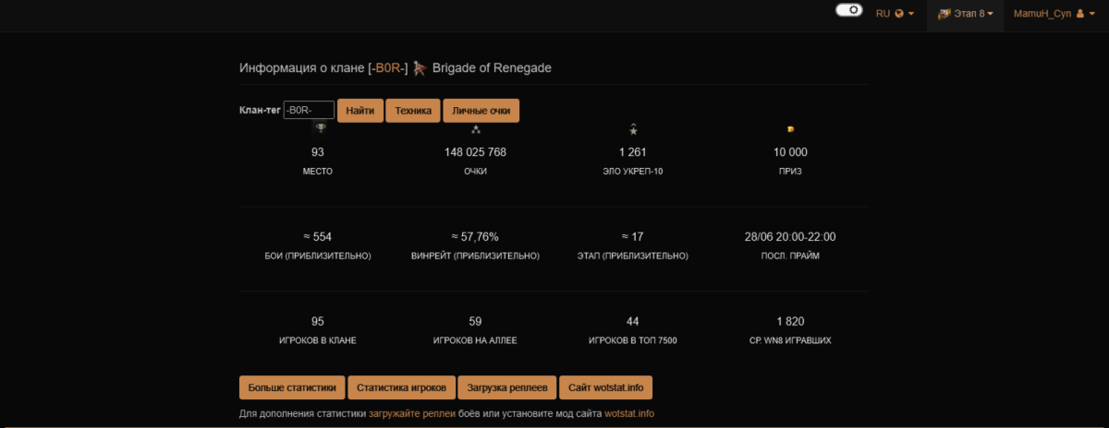The height and width of the screenshot is (428, 1109).
Task: Toggle the dark/light theme switch
Action: click(848, 10)
